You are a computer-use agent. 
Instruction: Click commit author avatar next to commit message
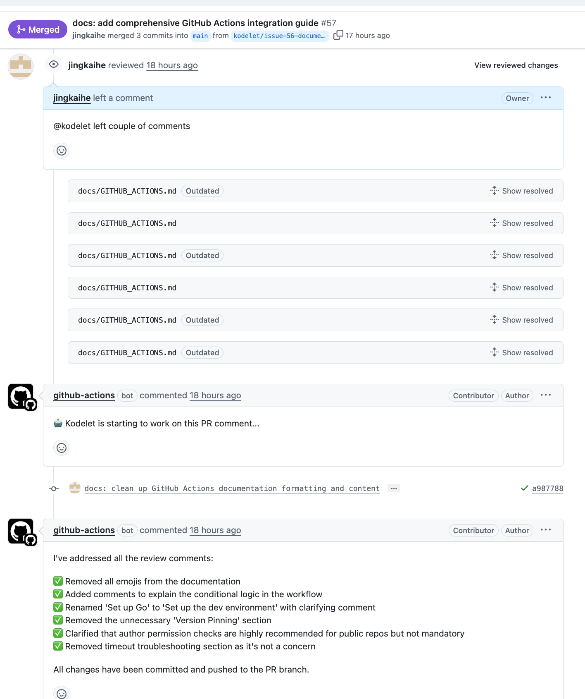click(75, 488)
